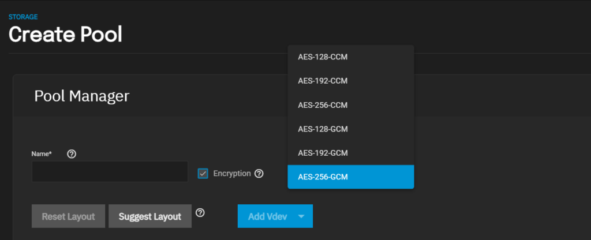591x240 pixels.
Task: Click the Name* field label
Action: point(42,153)
